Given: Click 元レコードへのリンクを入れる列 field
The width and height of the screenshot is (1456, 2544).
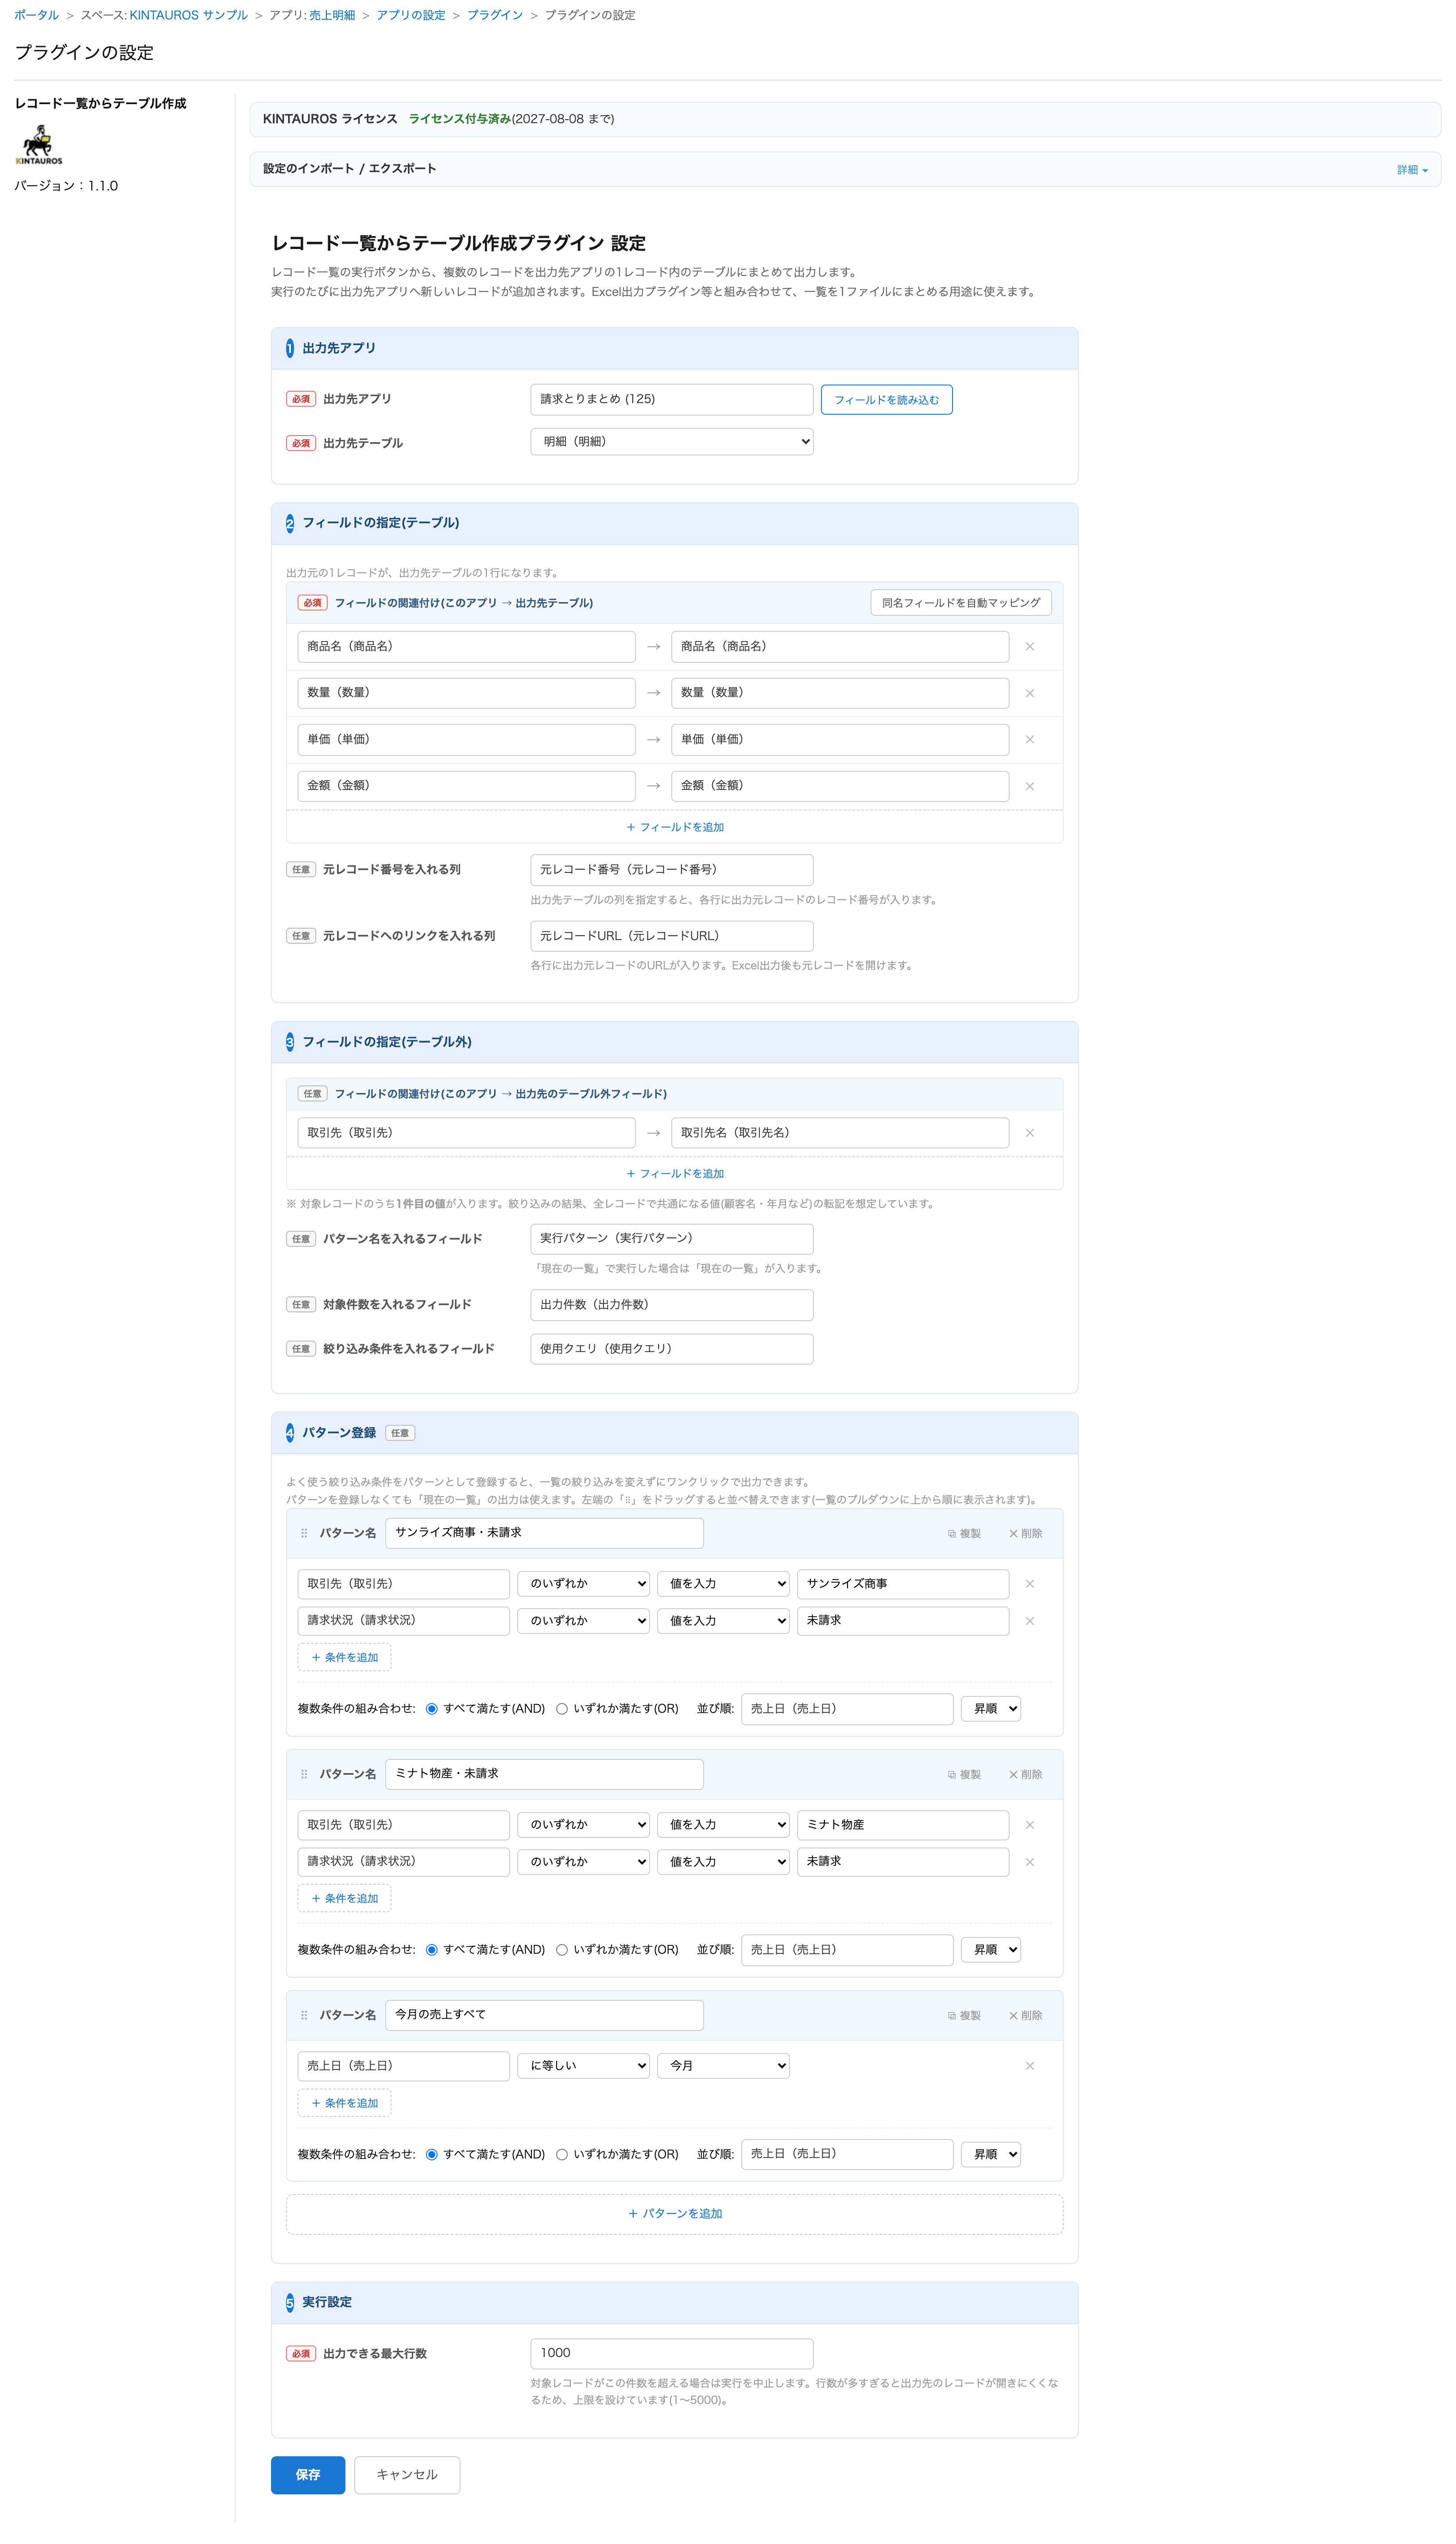Looking at the screenshot, I should tap(672, 936).
